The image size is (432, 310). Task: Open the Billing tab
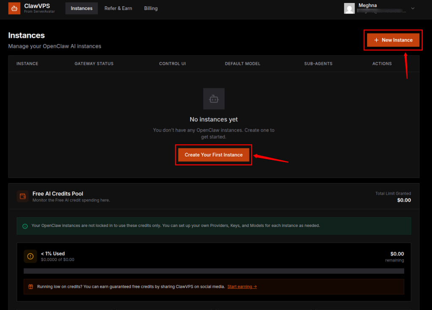[x=151, y=8]
